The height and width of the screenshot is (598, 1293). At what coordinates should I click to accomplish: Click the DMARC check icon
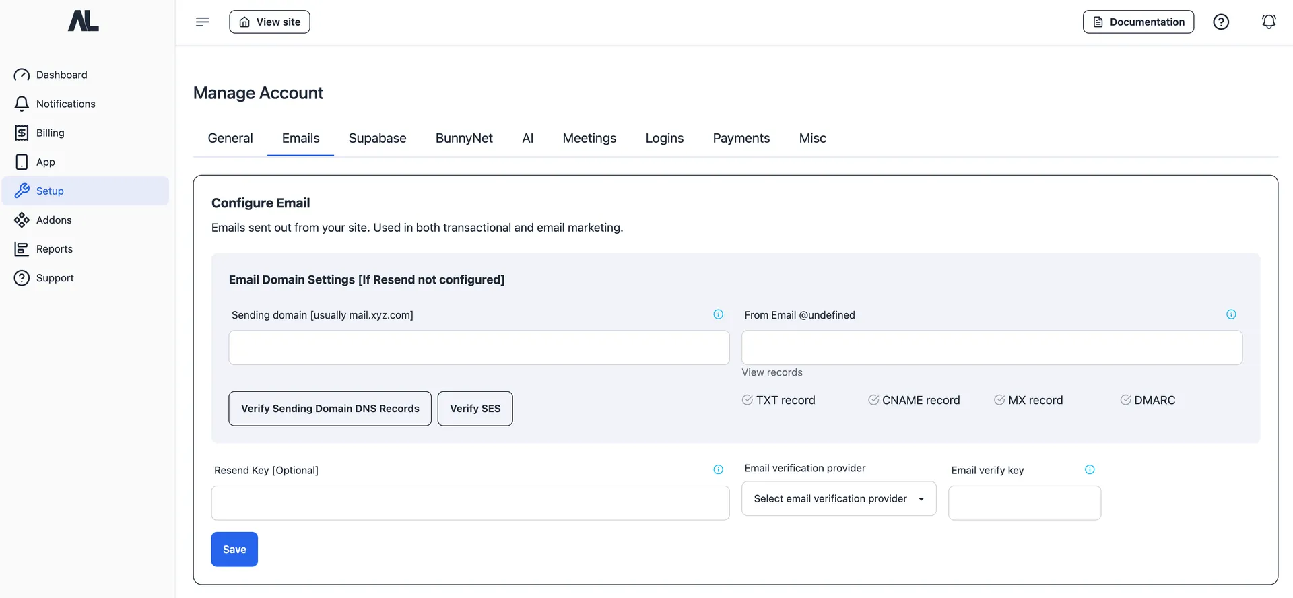(1125, 400)
